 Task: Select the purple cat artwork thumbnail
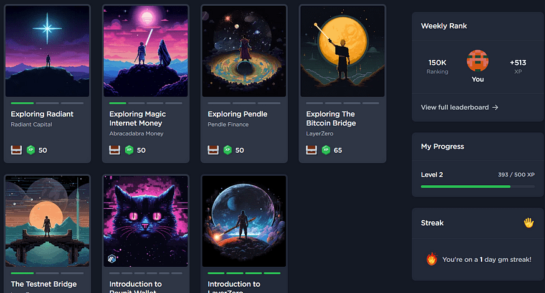point(146,221)
